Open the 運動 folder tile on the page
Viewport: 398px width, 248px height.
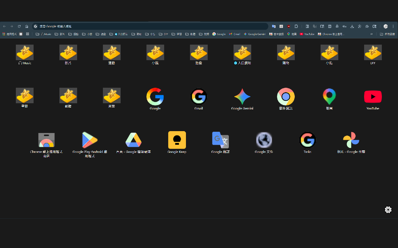point(112,55)
